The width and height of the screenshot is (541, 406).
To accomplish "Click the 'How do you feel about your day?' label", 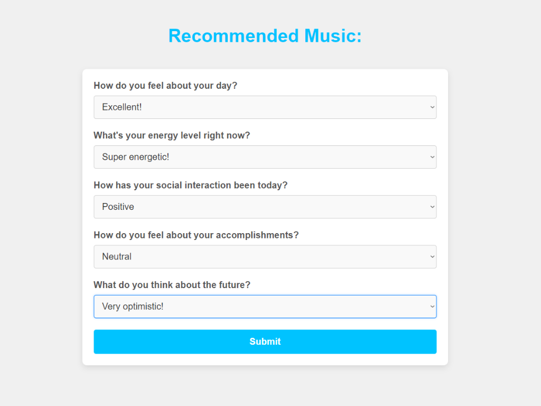I will click(165, 86).
